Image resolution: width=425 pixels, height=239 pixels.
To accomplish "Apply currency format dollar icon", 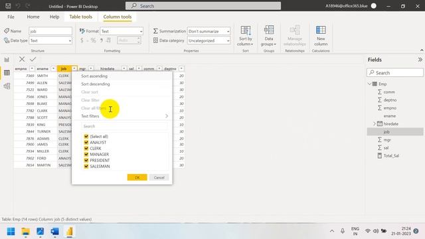I will [82, 40].
